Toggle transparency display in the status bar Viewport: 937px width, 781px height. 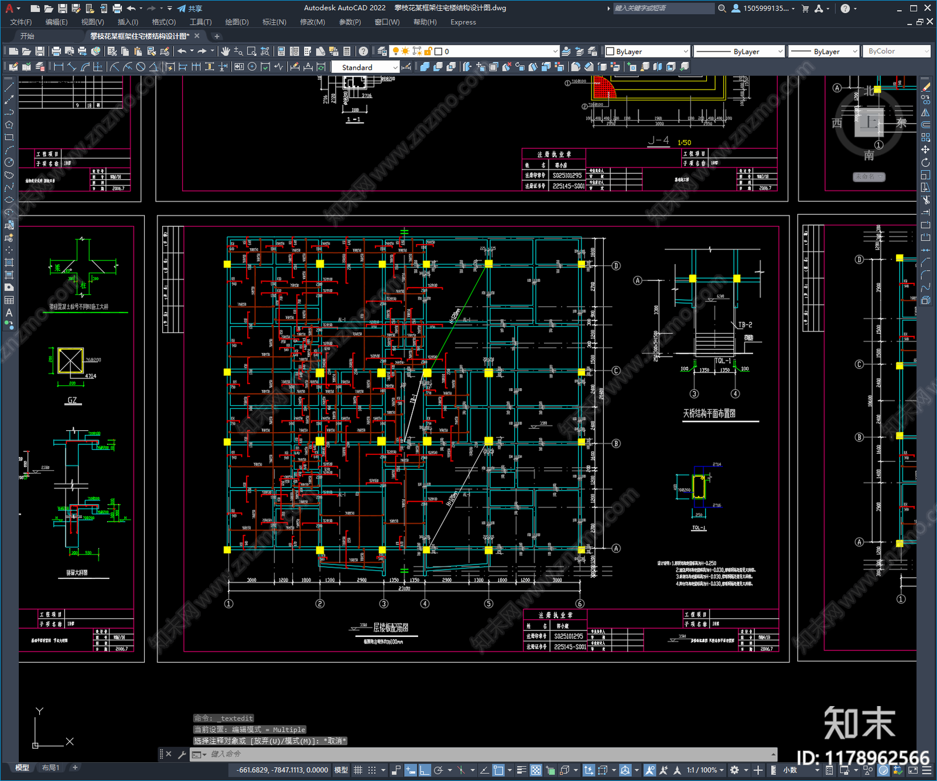(536, 770)
